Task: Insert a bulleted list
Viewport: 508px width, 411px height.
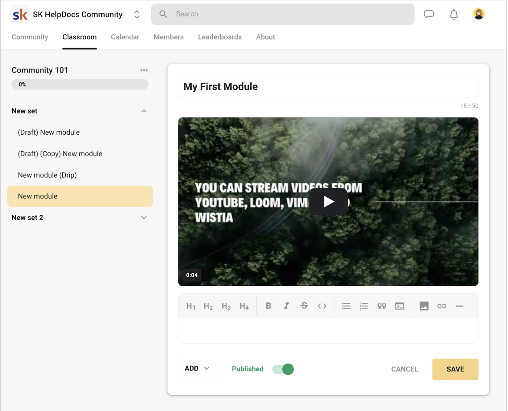Action: pyautogui.click(x=346, y=306)
